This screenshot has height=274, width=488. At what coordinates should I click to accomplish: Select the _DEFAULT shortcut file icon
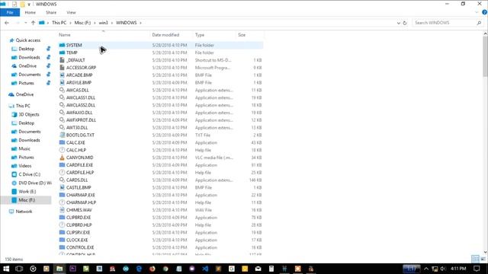pyautogui.click(x=62, y=60)
